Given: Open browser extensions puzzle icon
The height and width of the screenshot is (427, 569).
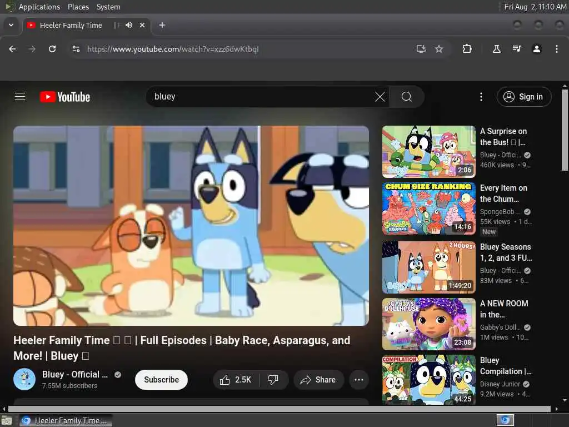Looking at the screenshot, I should [x=467, y=49].
